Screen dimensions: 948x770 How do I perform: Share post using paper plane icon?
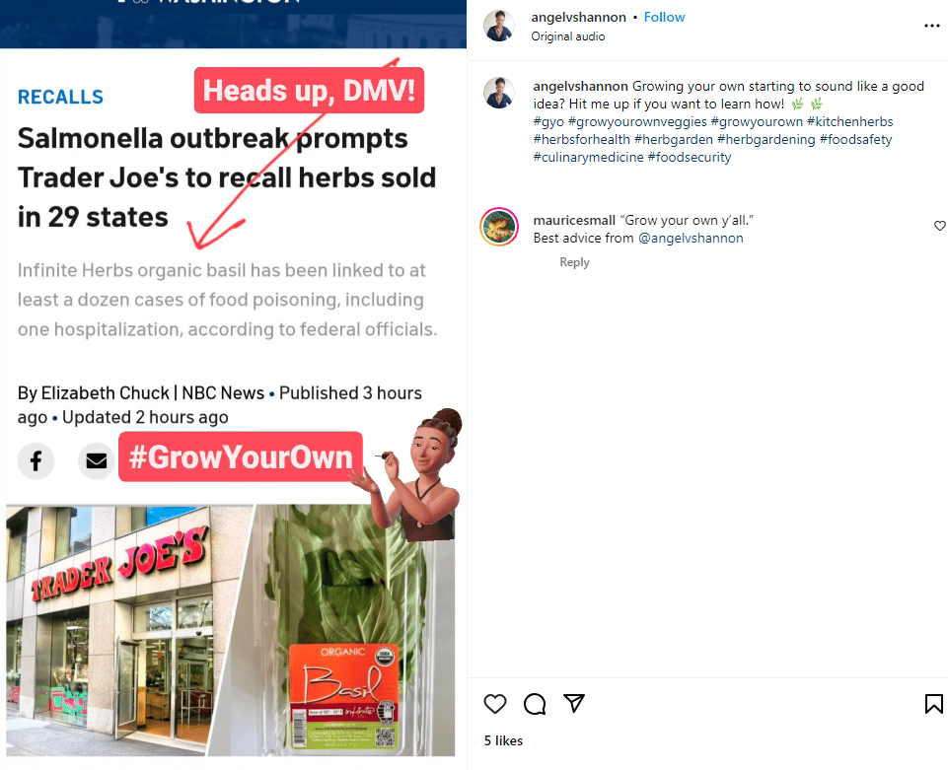point(574,703)
